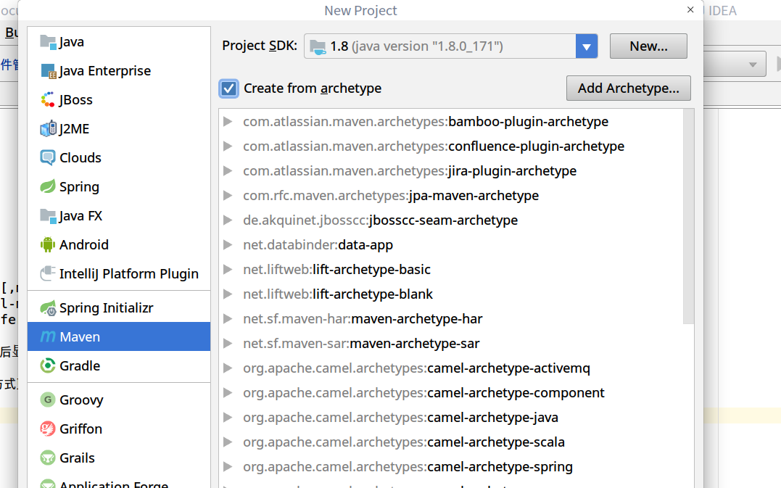Click the Java FX folder icon

coord(48,215)
